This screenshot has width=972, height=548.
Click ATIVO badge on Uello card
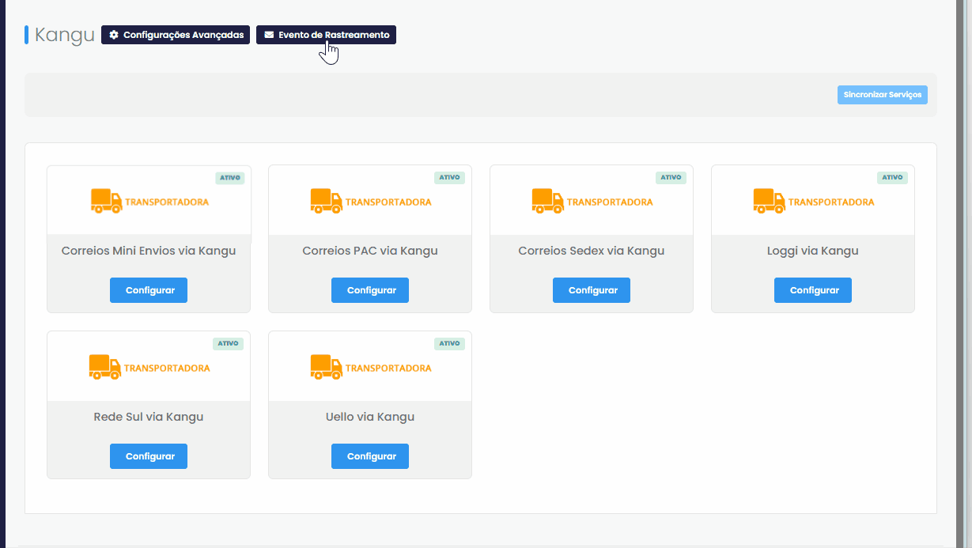(x=450, y=344)
